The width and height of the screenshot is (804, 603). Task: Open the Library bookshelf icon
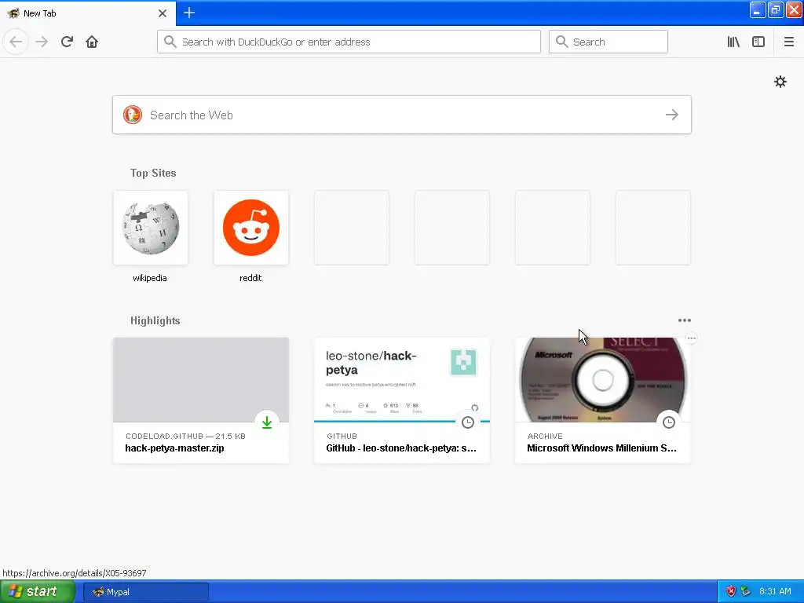click(x=733, y=42)
